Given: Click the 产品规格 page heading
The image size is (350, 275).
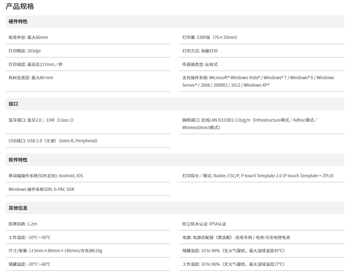Looking at the screenshot, I should [x=20, y=6].
